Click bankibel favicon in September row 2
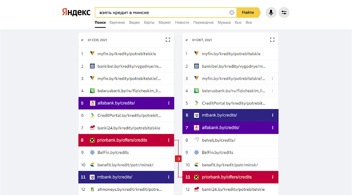The width and height of the screenshot is (352, 195). (92, 66)
